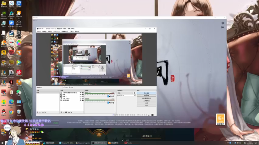Open Windows Start button
The width and height of the screenshot is (259, 145).
pos(2,143)
